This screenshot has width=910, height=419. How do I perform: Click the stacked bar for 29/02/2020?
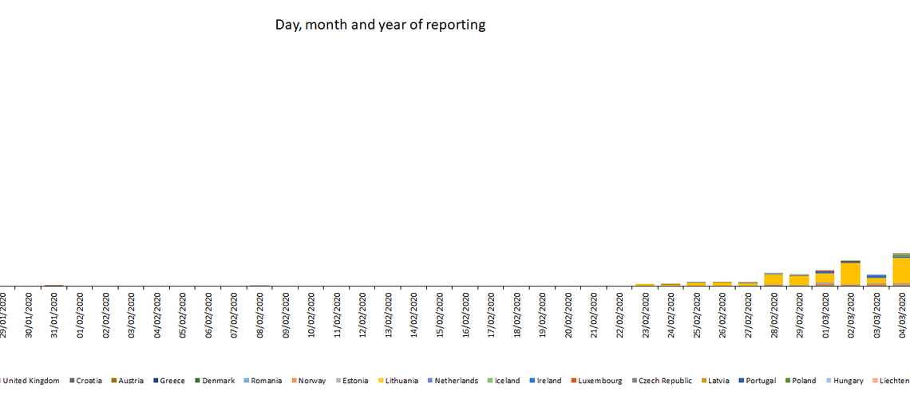(799, 279)
